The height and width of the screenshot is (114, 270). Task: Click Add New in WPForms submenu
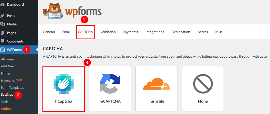pos(8,66)
